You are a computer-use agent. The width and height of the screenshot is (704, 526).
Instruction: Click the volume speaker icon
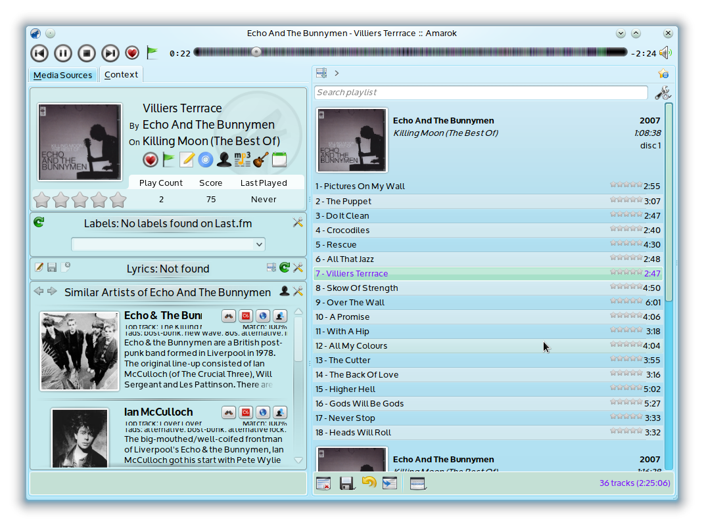coord(665,53)
